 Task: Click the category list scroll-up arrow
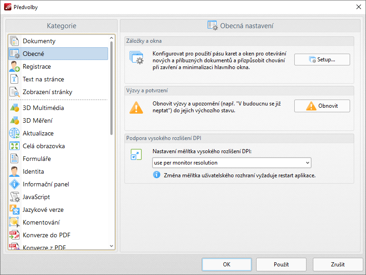tap(111, 38)
